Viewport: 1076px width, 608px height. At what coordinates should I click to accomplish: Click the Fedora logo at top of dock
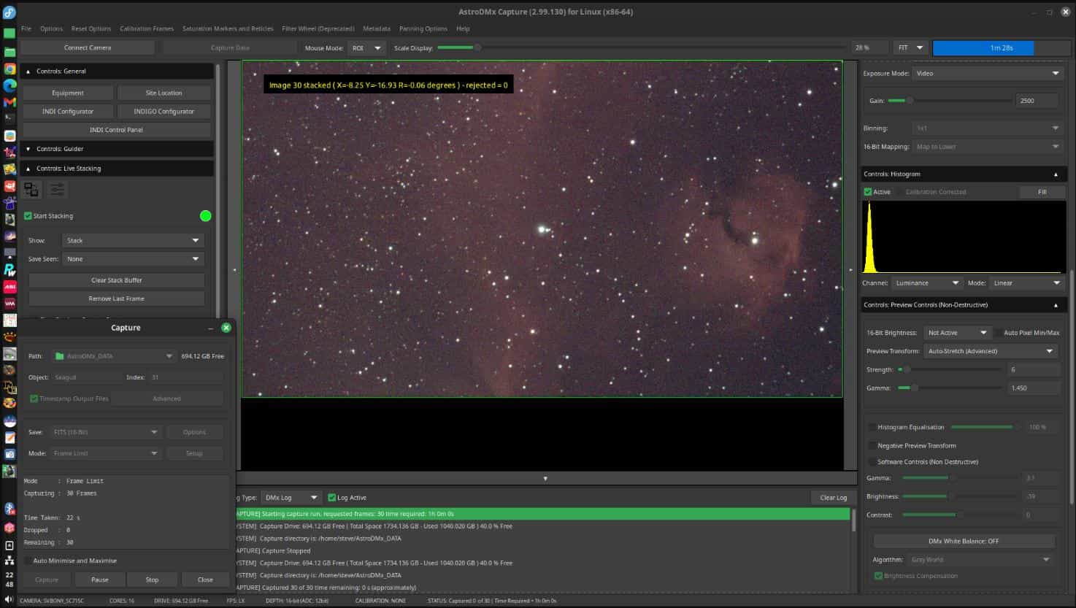click(x=9, y=13)
